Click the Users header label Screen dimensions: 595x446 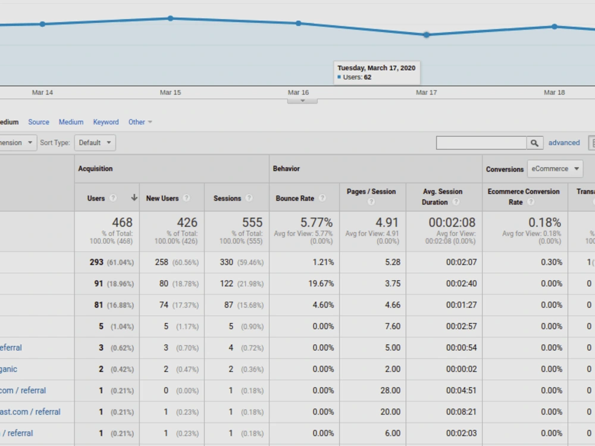pos(96,199)
